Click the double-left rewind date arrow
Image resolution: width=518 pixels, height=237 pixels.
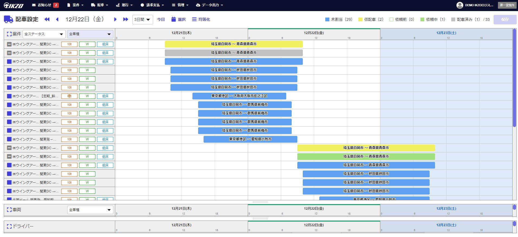[x=47, y=19]
